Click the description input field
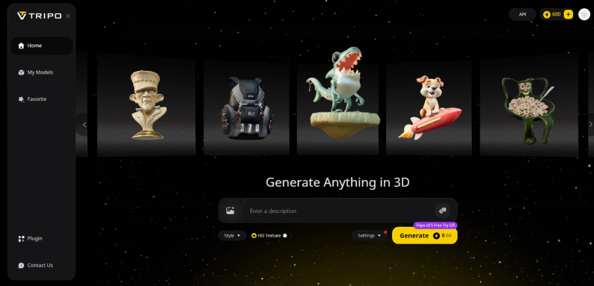The height and width of the screenshot is (286, 594). click(x=338, y=211)
